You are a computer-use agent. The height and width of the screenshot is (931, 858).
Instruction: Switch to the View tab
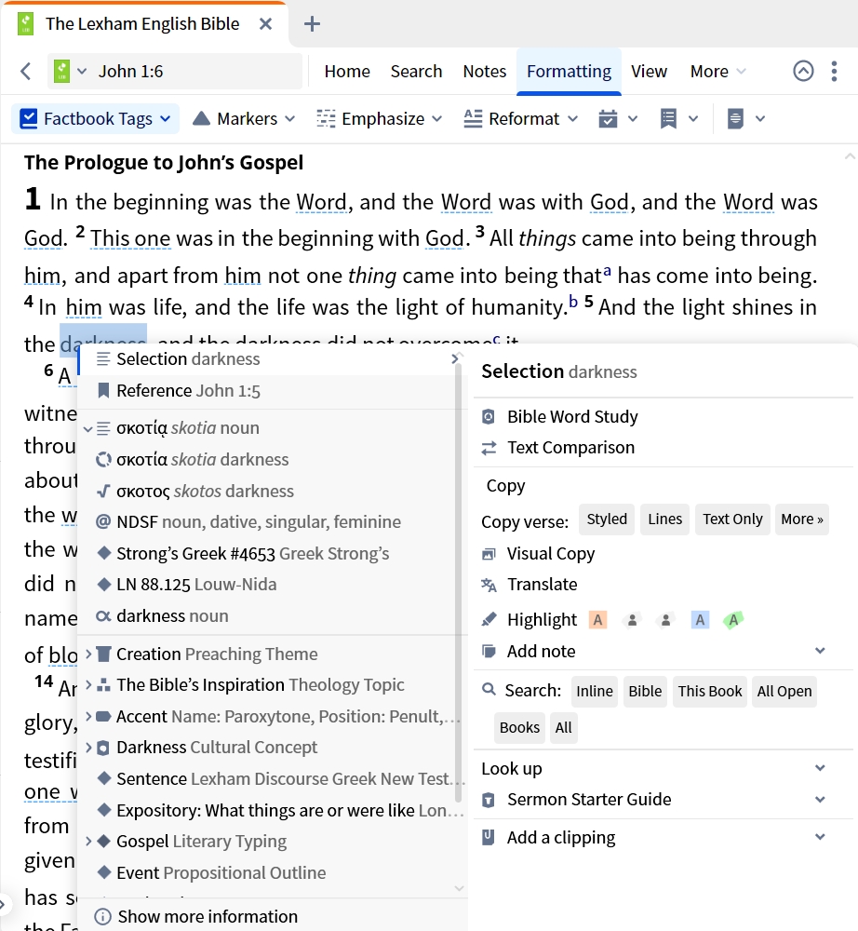pyautogui.click(x=649, y=72)
